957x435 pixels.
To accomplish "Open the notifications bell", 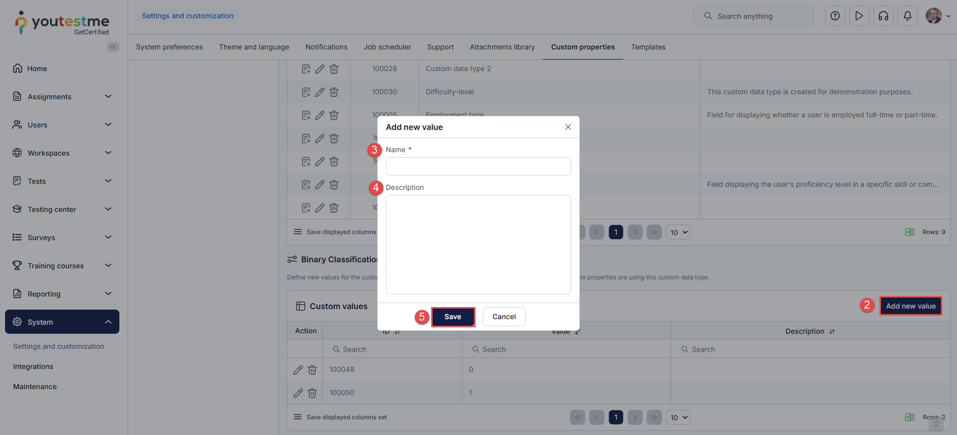I will coord(907,16).
